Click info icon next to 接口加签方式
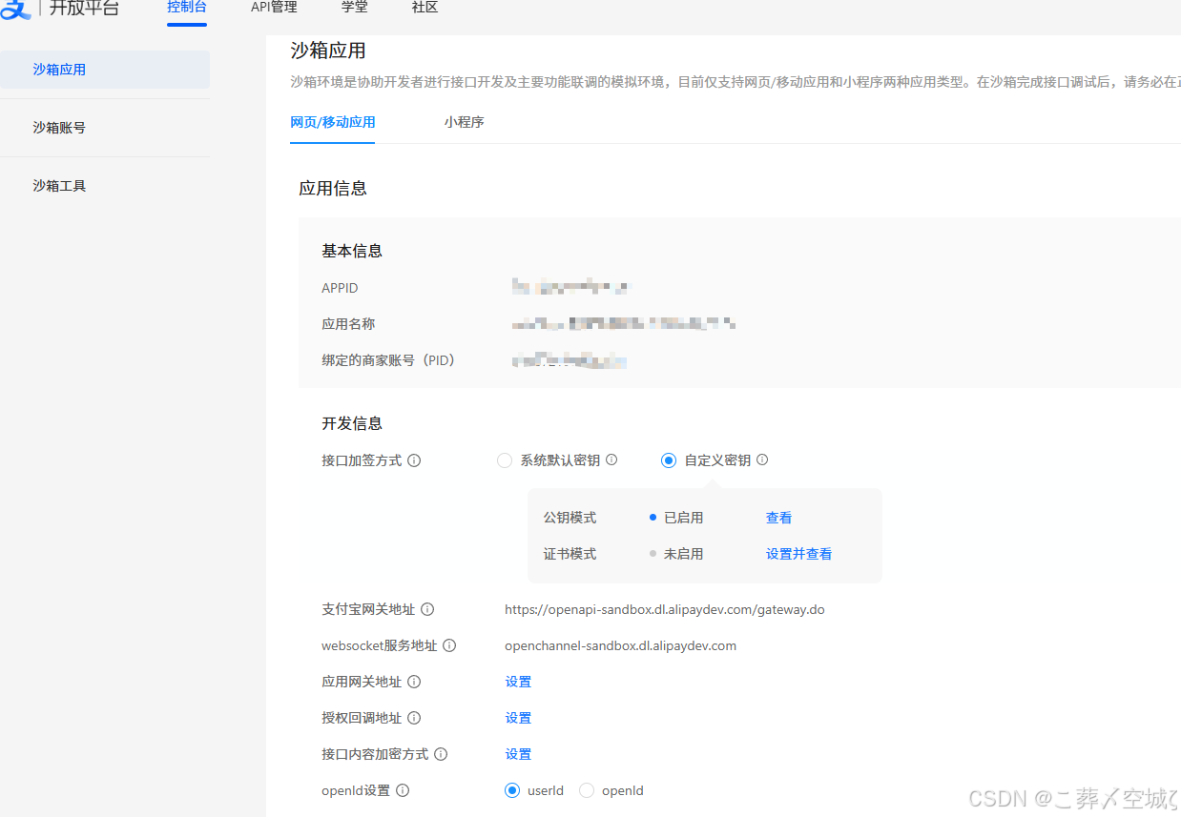 [414, 460]
